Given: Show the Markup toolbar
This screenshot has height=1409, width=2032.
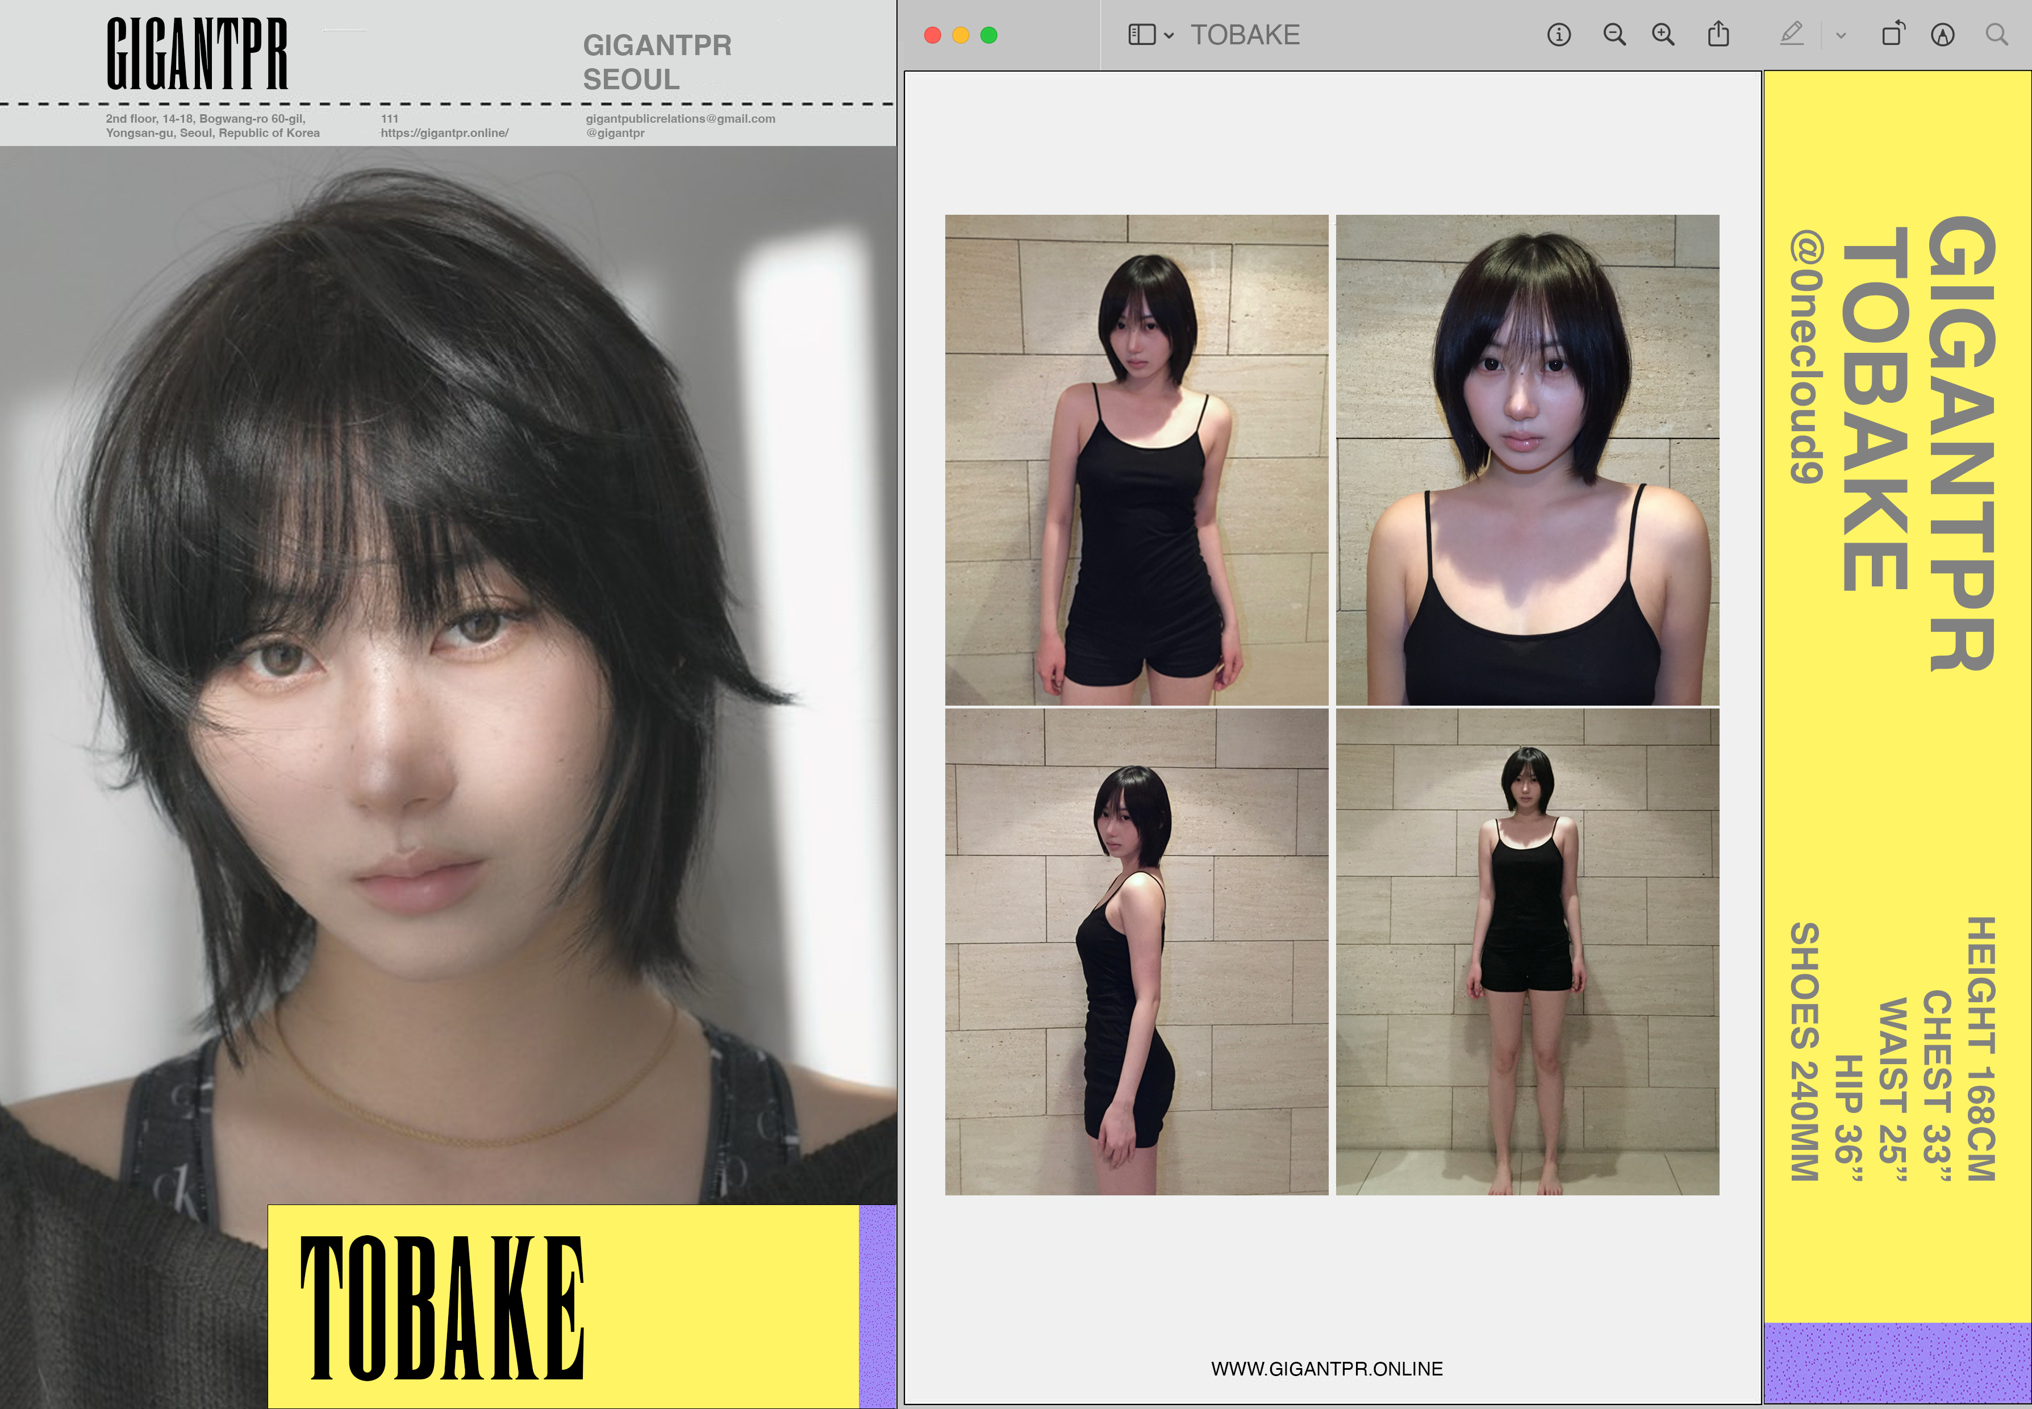Looking at the screenshot, I should click(1942, 35).
